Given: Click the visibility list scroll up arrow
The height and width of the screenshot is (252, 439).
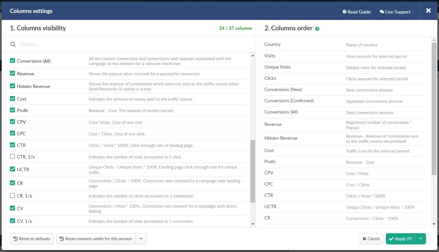Looking at the screenshot, I should (253, 56).
